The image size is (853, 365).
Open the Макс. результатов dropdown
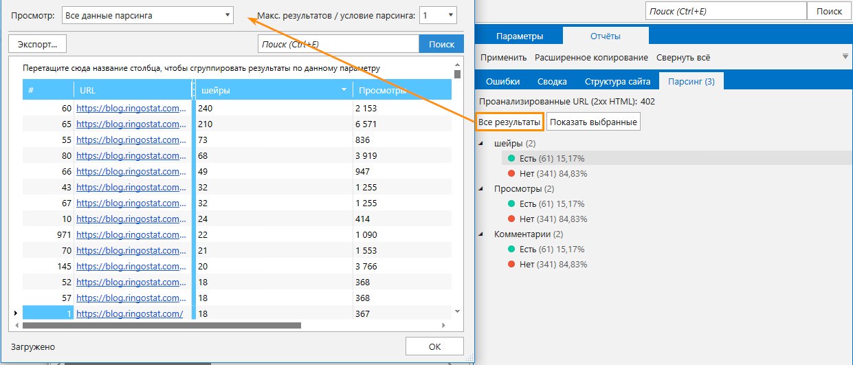[450, 15]
